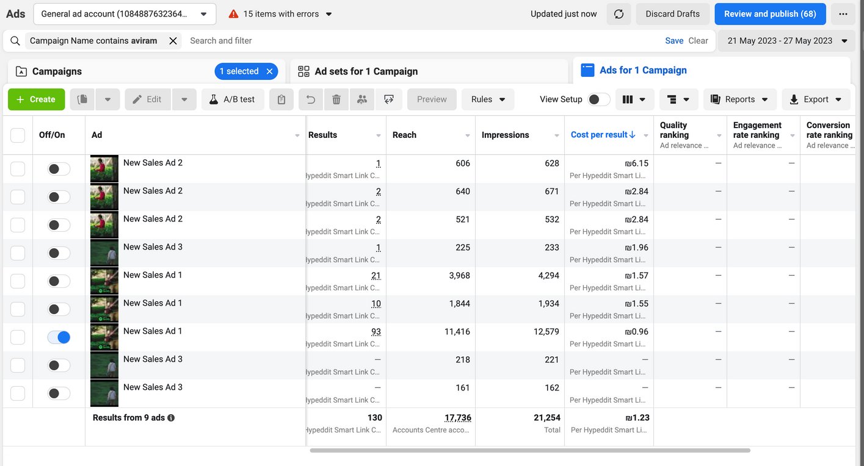Viewport: 864px width, 466px height.
Task: Click the refresh icon next to Updated just now
Action: click(x=619, y=14)
